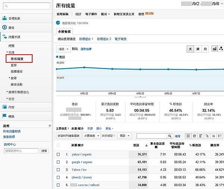
Task: Select the 多層檢視 tab
Action: (64, 32)
